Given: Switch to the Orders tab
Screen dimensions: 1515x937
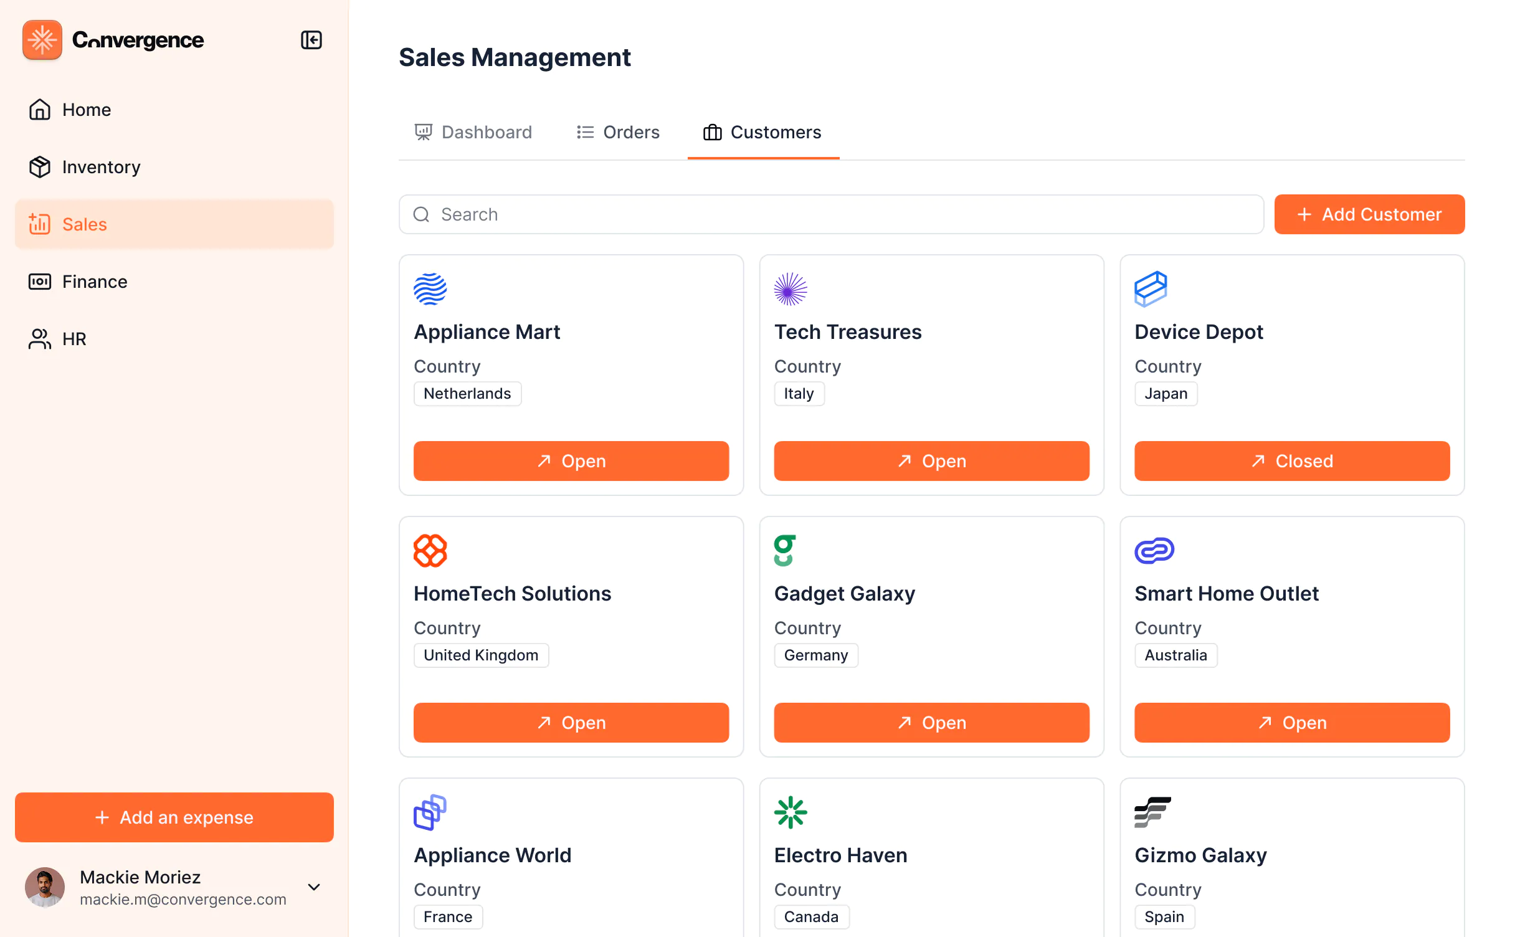Looking at the screenshot, I should coord(618,132).
